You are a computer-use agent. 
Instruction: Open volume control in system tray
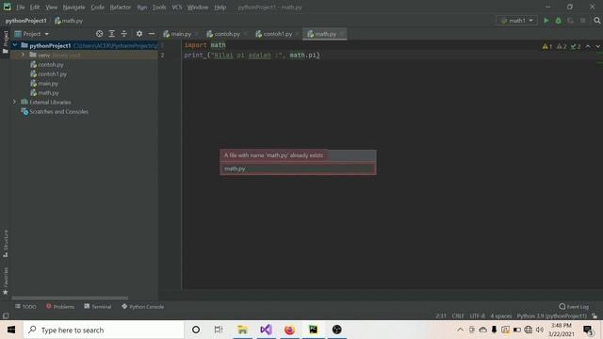click(540, 330)
